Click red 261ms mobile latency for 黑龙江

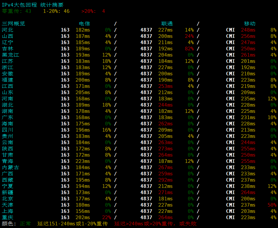[248, 55]
